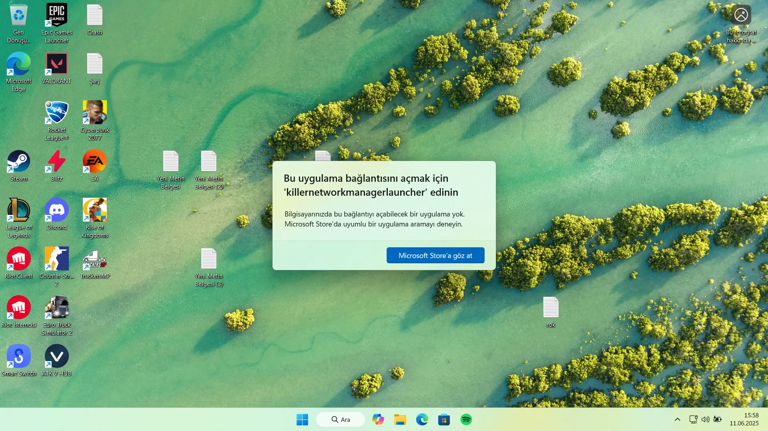
Task: Select the Rise of Kingdoms shortcut
Action: click(95, 218)
